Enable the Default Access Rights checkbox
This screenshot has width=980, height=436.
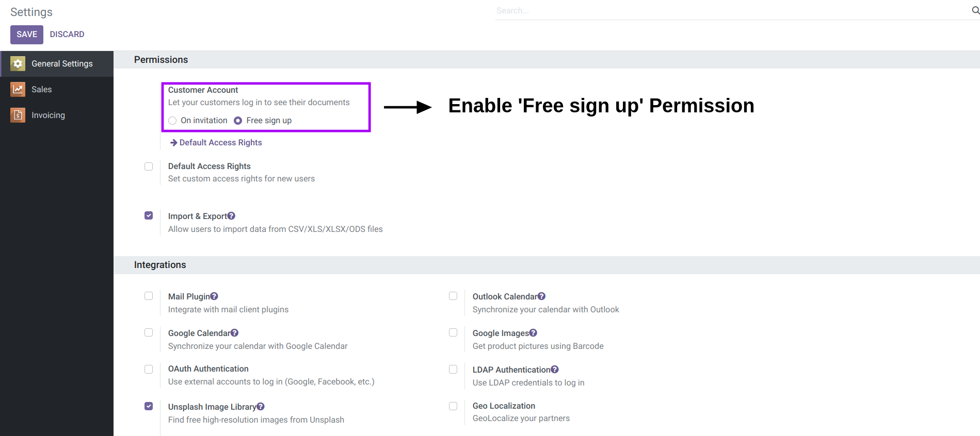click(149, 166)
